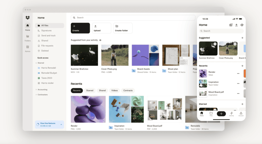
Task: Open the Home icon in left rail
Action: [x=28, y=26]
